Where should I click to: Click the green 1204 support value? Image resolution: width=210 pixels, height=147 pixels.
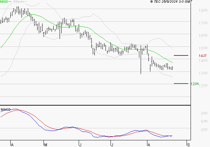[195, 84]
